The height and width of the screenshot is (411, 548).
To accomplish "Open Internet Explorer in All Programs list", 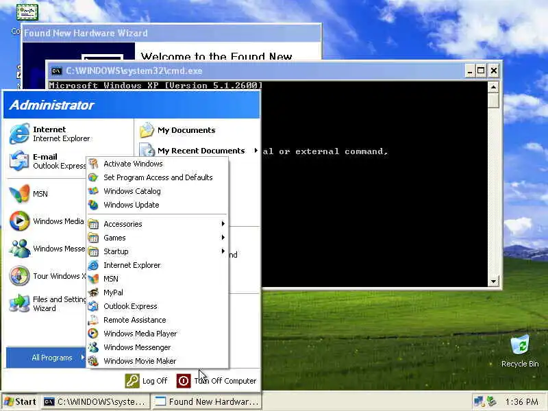I will coord(158,265).
